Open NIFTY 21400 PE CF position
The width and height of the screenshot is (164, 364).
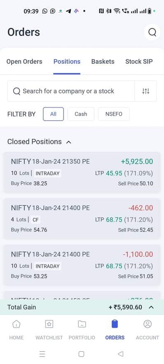click(x=82, y=219)
